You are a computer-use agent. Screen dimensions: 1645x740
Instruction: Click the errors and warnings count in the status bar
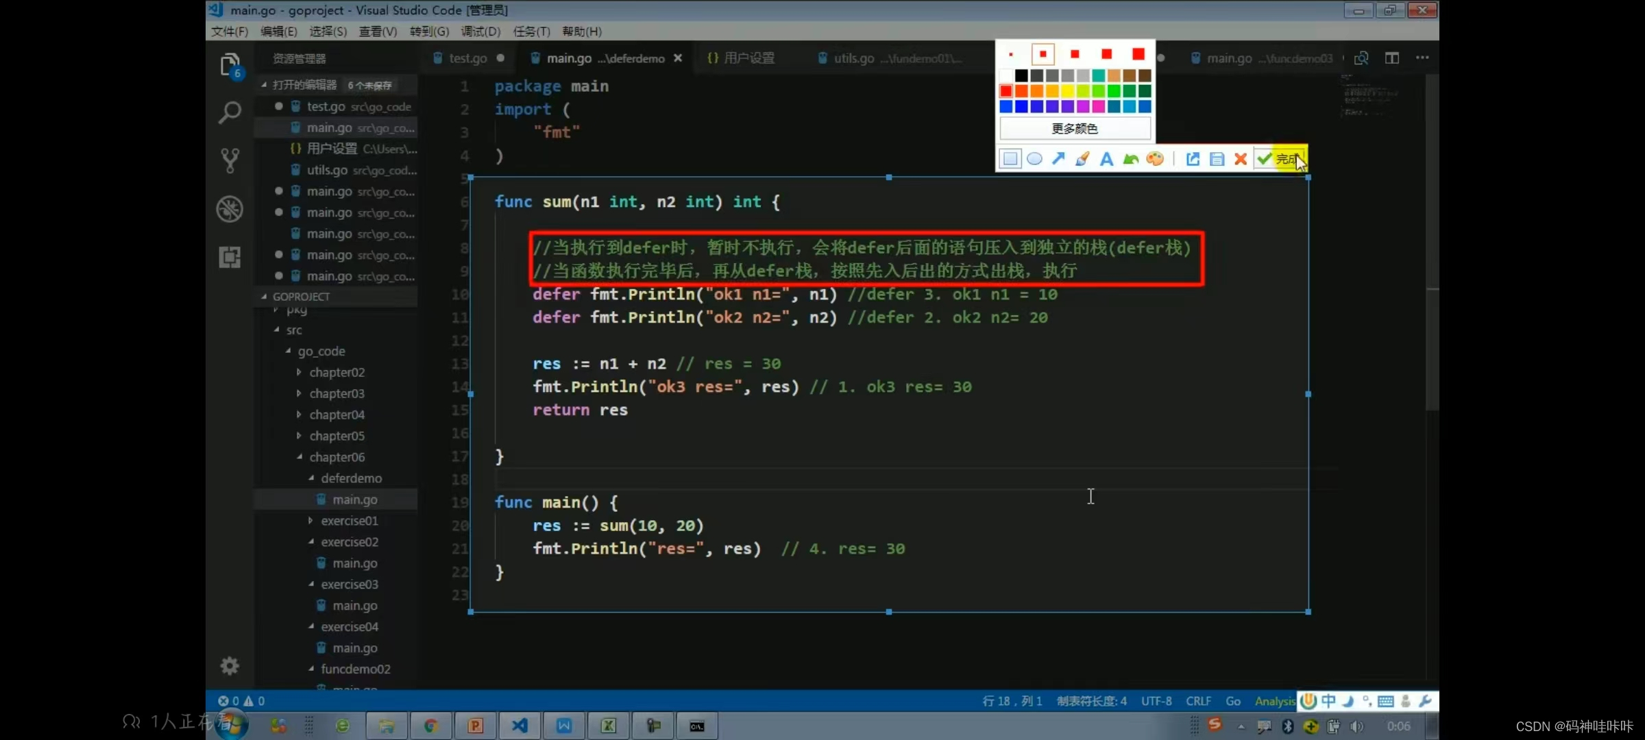click(x=241, y=701)
